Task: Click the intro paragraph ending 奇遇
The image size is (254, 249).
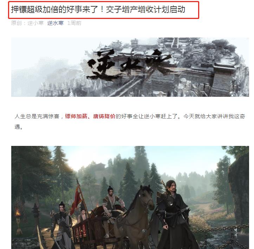Action: 130,121
